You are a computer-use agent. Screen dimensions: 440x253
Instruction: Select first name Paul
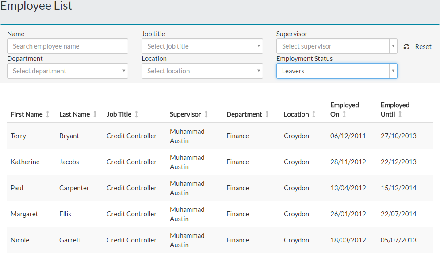17,188
